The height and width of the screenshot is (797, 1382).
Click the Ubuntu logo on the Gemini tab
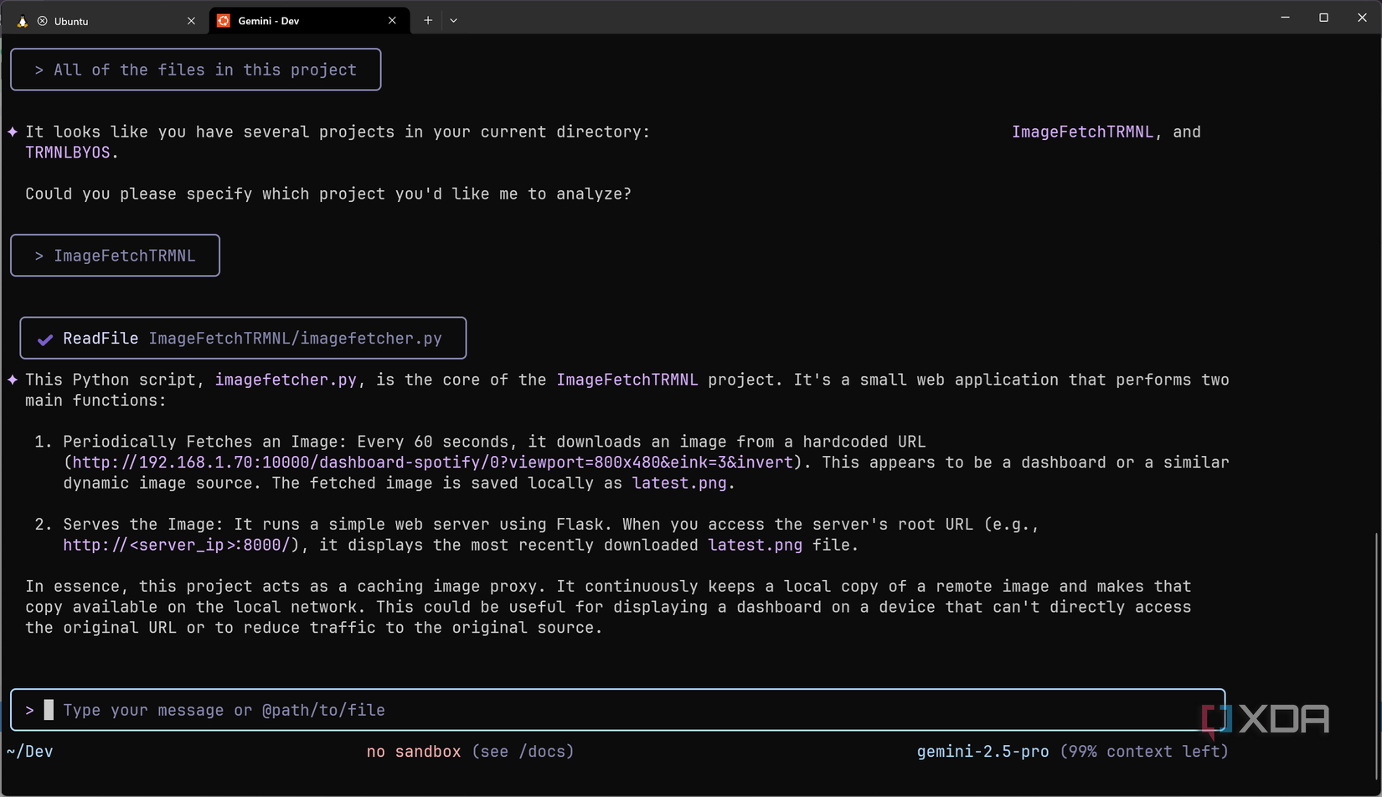[x=223, y=19]
